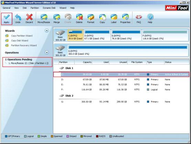Select the G:(NTFS) 300.0 GB block

[128, 50]
